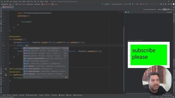Choose Rect(offset: Offset, size: Size) completion
Screen dimensions: 175x98
46,53
